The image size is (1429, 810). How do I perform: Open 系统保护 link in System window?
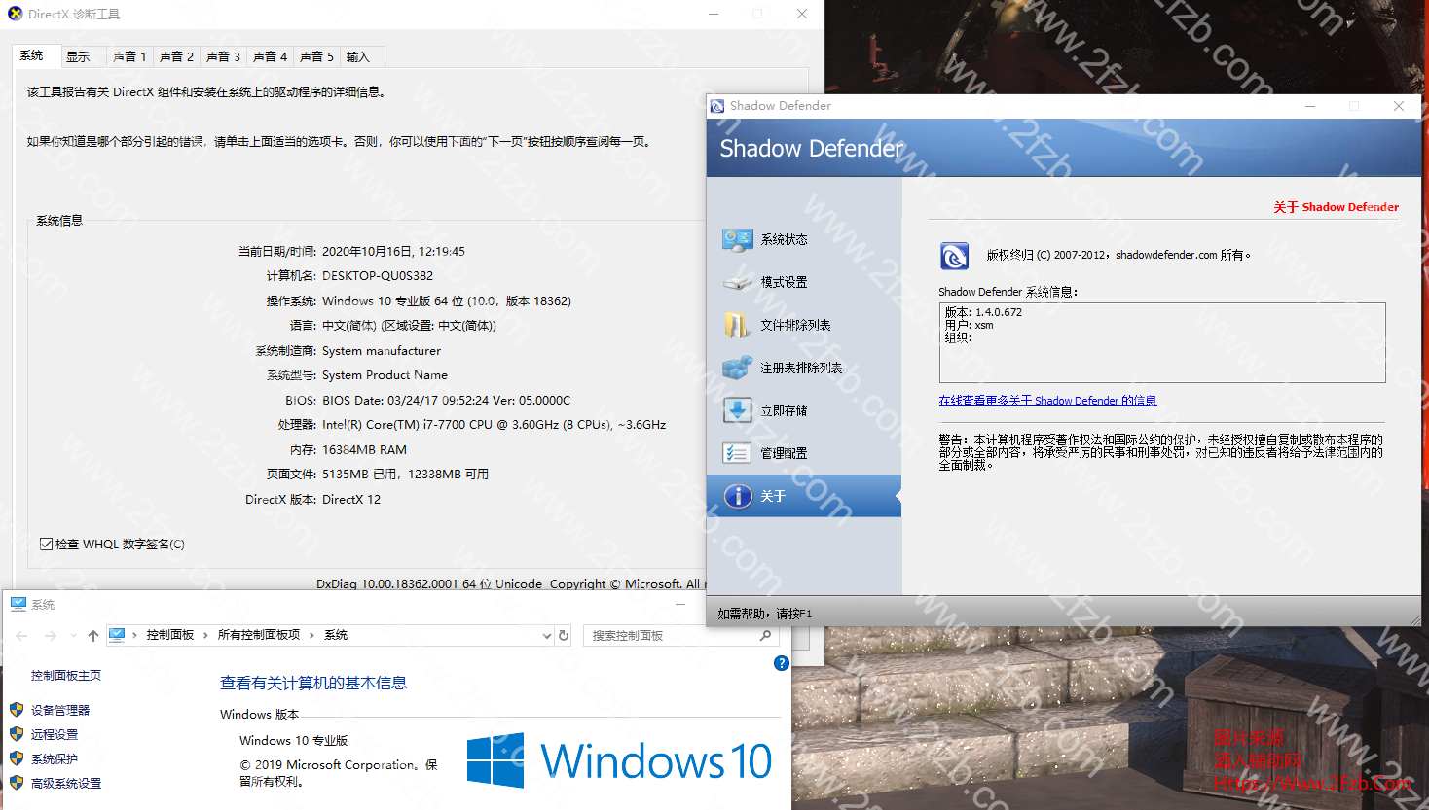pyautogui.click(x=55, y=758)
